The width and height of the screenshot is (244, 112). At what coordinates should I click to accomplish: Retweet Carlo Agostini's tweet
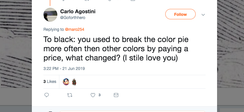coord(69,95)
